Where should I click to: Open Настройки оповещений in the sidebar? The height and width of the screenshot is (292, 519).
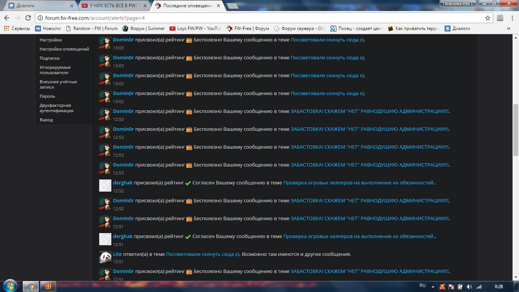64,49
